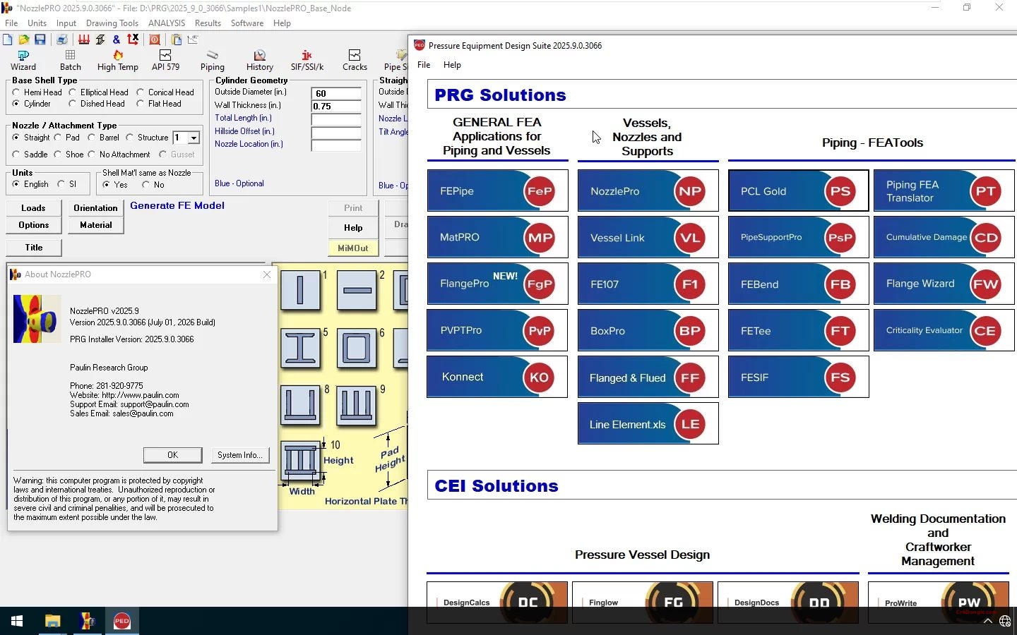Open the Piping tool

point(212,61)
